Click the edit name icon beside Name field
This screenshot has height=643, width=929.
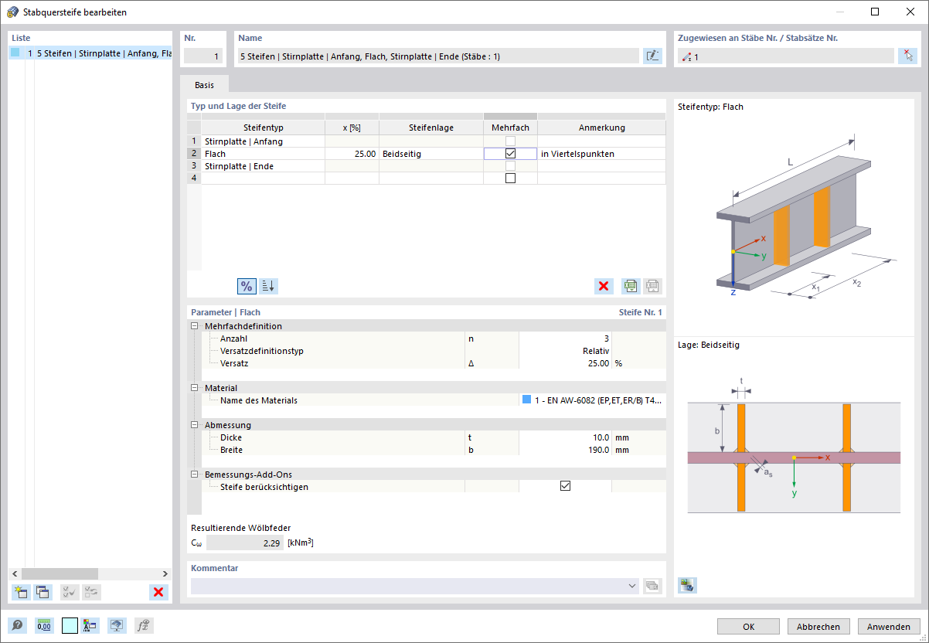652,56
